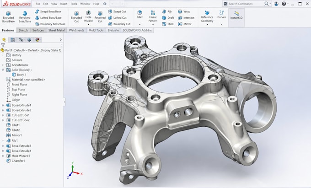Open the Curves tool
Screen dimensions: 311x188
pyautogui.click(x=221, y=15)
